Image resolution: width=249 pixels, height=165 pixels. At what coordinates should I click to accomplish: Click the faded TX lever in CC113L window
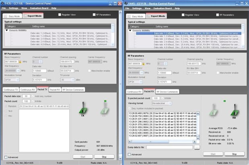[213, 110]
